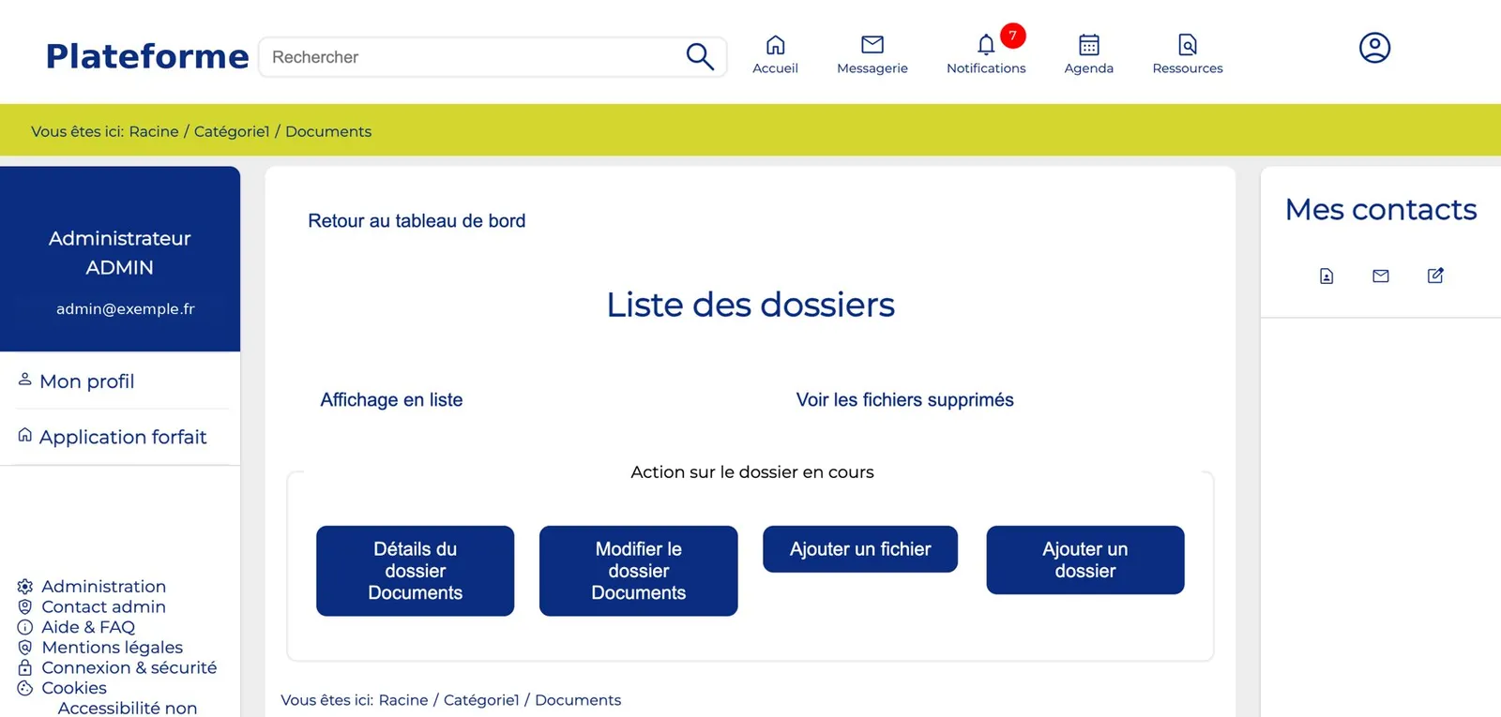The width and height of the screenshot is (1501, 717).
Task: Click the red notification count badge
Action: click(x=1012, y=36)
